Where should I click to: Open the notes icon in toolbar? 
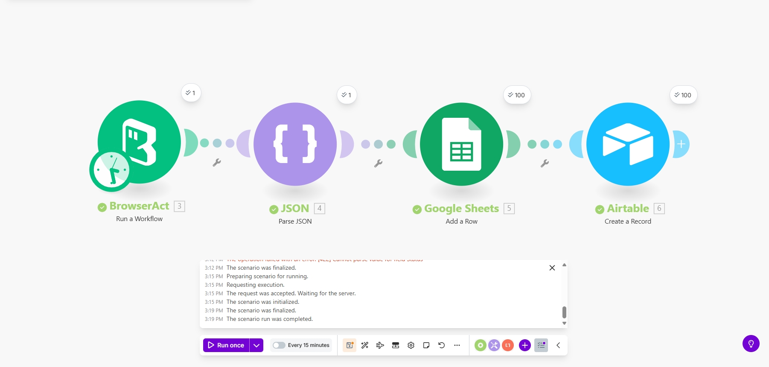click(x=426, y=345)
